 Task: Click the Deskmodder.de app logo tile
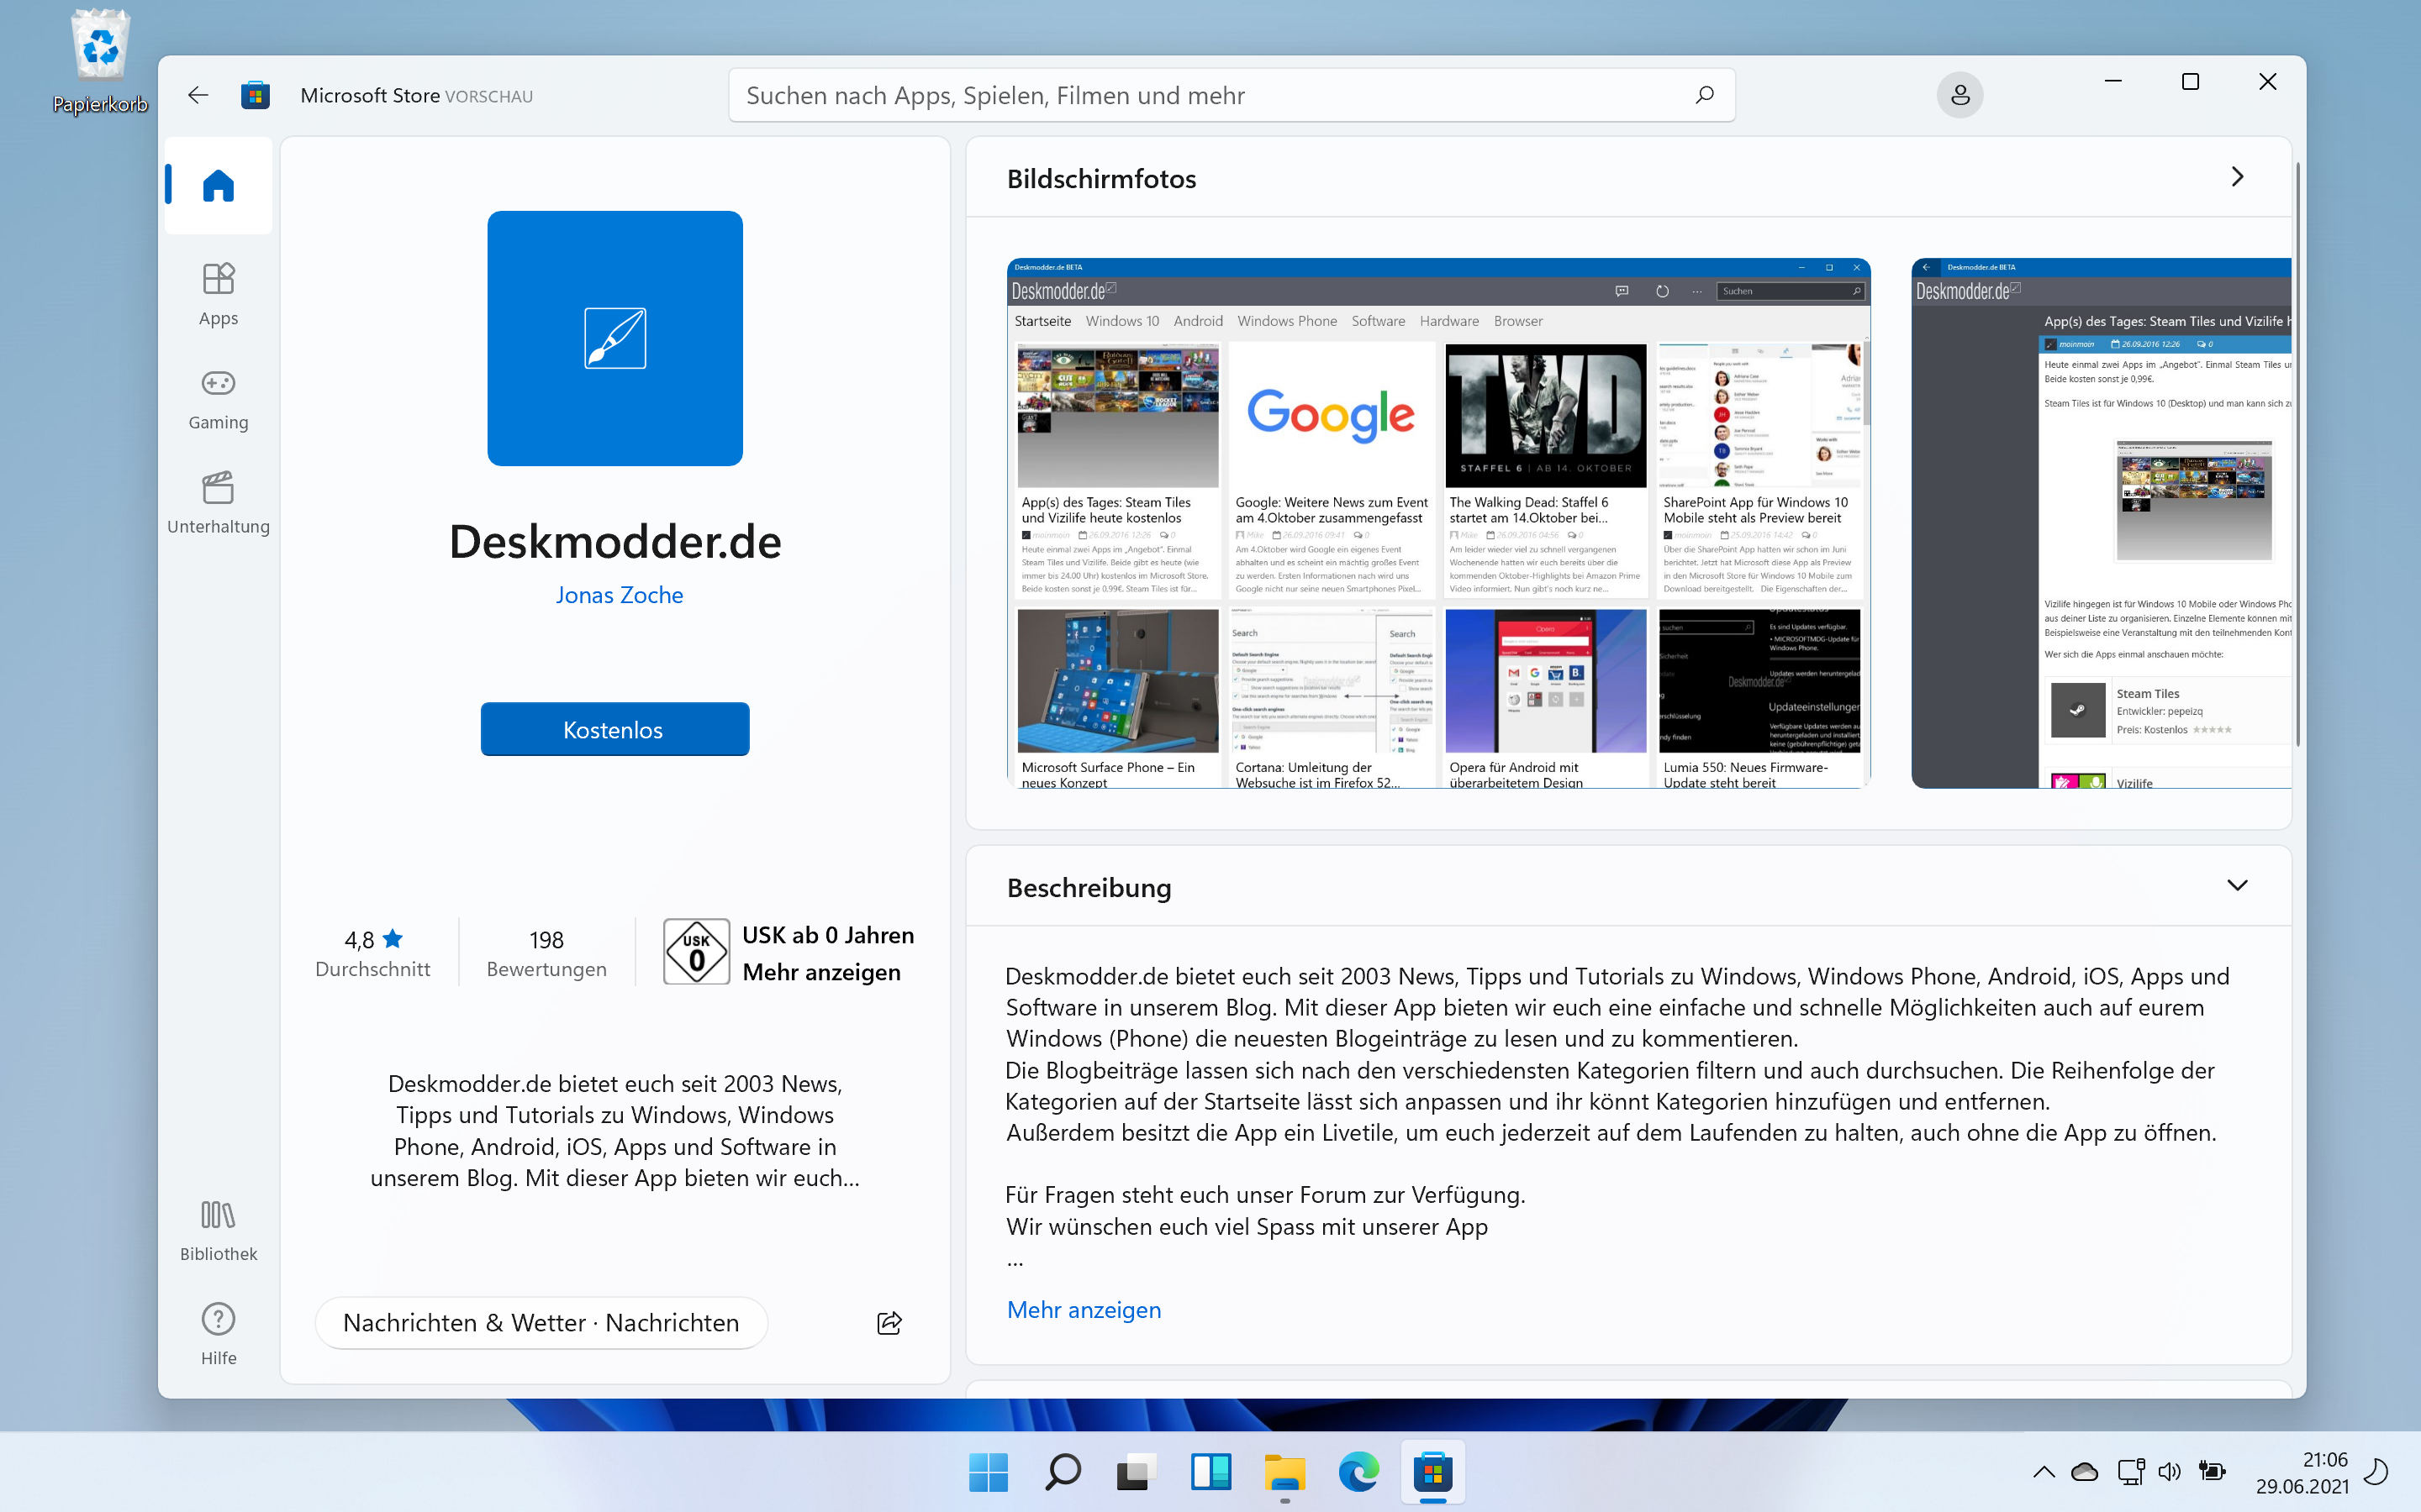615,338
